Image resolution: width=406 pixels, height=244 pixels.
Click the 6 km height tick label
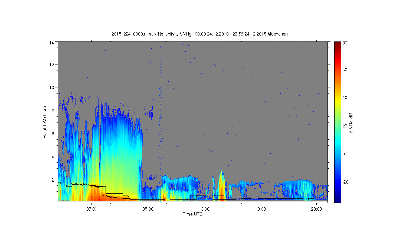(53, 134)
